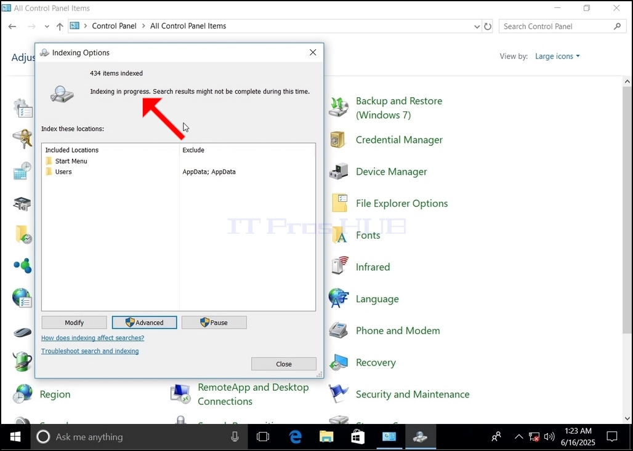Open the Security and Maintenance flag icon

(x=338, y=394)
